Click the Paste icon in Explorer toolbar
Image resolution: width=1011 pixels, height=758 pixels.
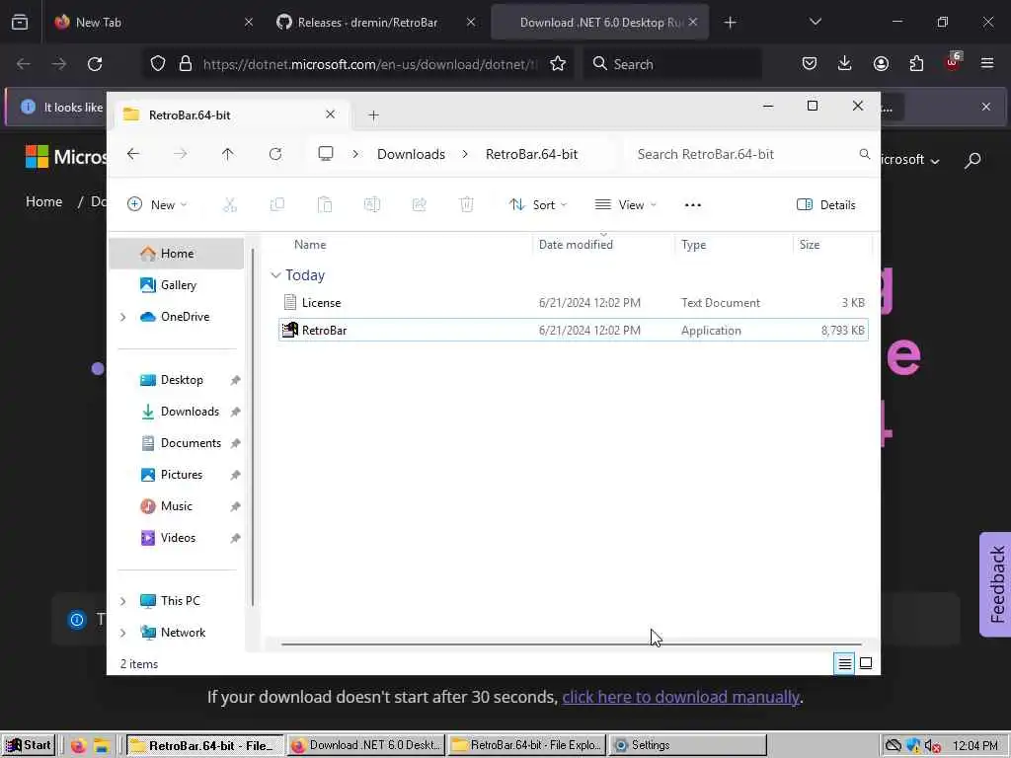coord(324,205)
